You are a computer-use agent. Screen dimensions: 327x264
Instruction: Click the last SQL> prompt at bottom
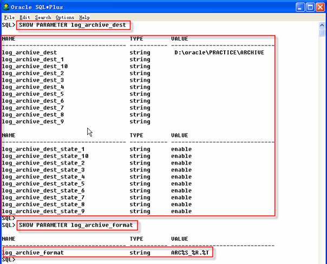(9, 260)
